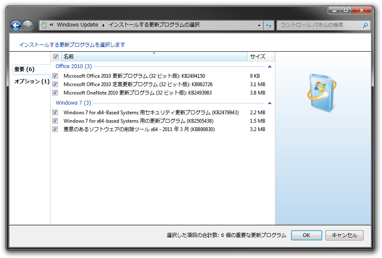Minimize the Windows Update window

(334, 10)
